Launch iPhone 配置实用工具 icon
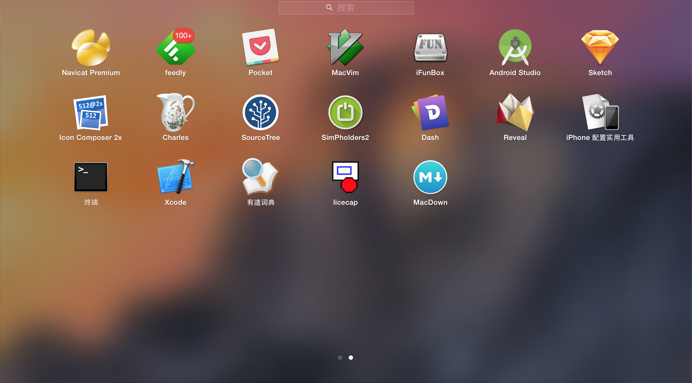Screen dimensions: 692x383 point(600,112)
